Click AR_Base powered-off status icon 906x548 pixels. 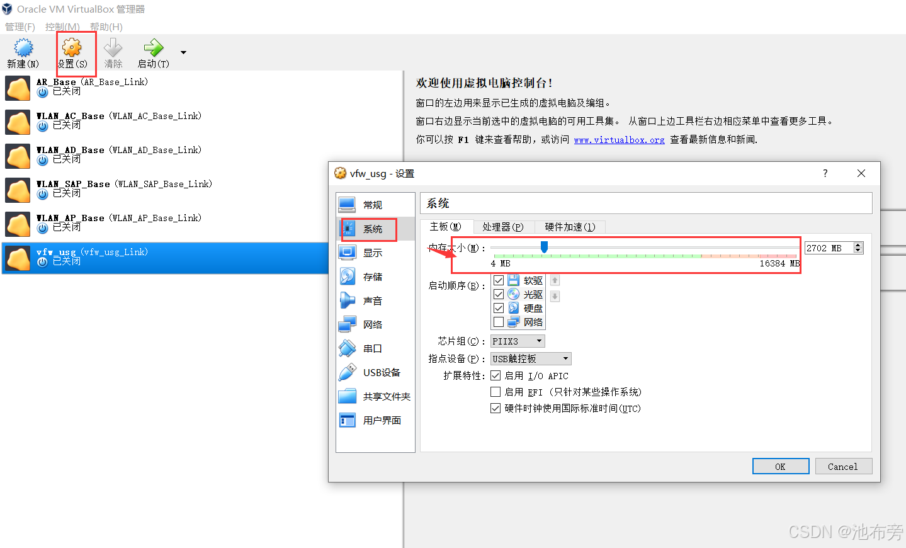coord(42,92)
